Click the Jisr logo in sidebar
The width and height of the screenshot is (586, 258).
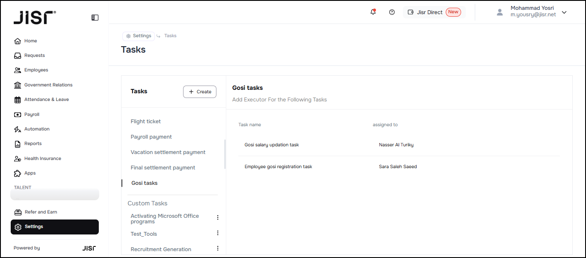tap(35, 18)
